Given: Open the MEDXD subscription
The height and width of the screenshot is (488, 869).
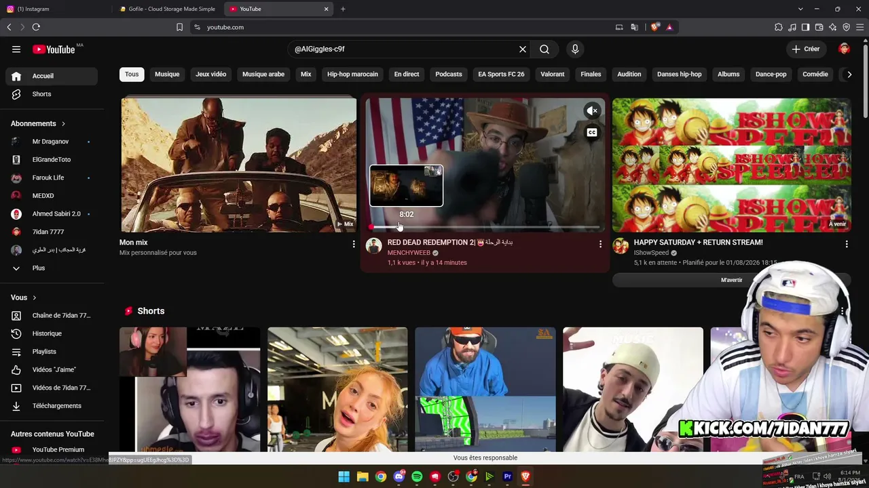Looking at the screenshot, I should pyautogui.click(x=52, y=196).
